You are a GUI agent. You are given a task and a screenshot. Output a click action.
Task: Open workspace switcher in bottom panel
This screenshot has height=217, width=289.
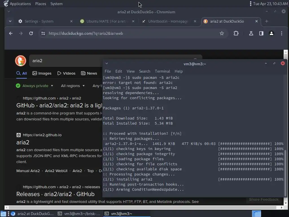pyautogui.click(x=256, y=214)
